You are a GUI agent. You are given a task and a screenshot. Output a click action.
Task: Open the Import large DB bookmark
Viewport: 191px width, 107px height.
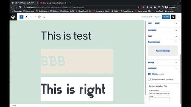pyautogui.click(x=101, y=11)
